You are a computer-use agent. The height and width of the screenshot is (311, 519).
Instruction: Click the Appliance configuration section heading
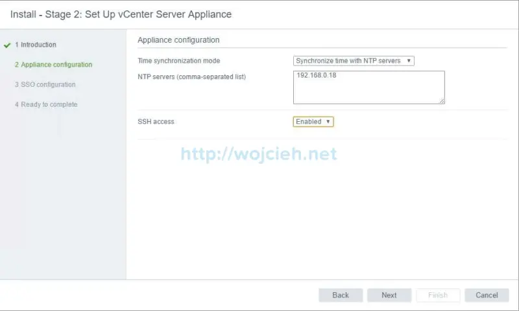pyautogui.click(x=178, y=40)
